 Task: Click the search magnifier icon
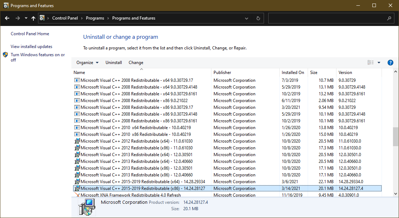(389, 18)
